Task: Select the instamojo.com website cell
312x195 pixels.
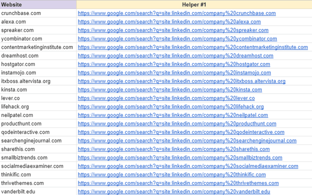Action: click(38, 73)
